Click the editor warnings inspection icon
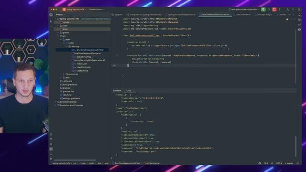Image resolution: width=306 pixels, height=172 pixels. [287, 19]
